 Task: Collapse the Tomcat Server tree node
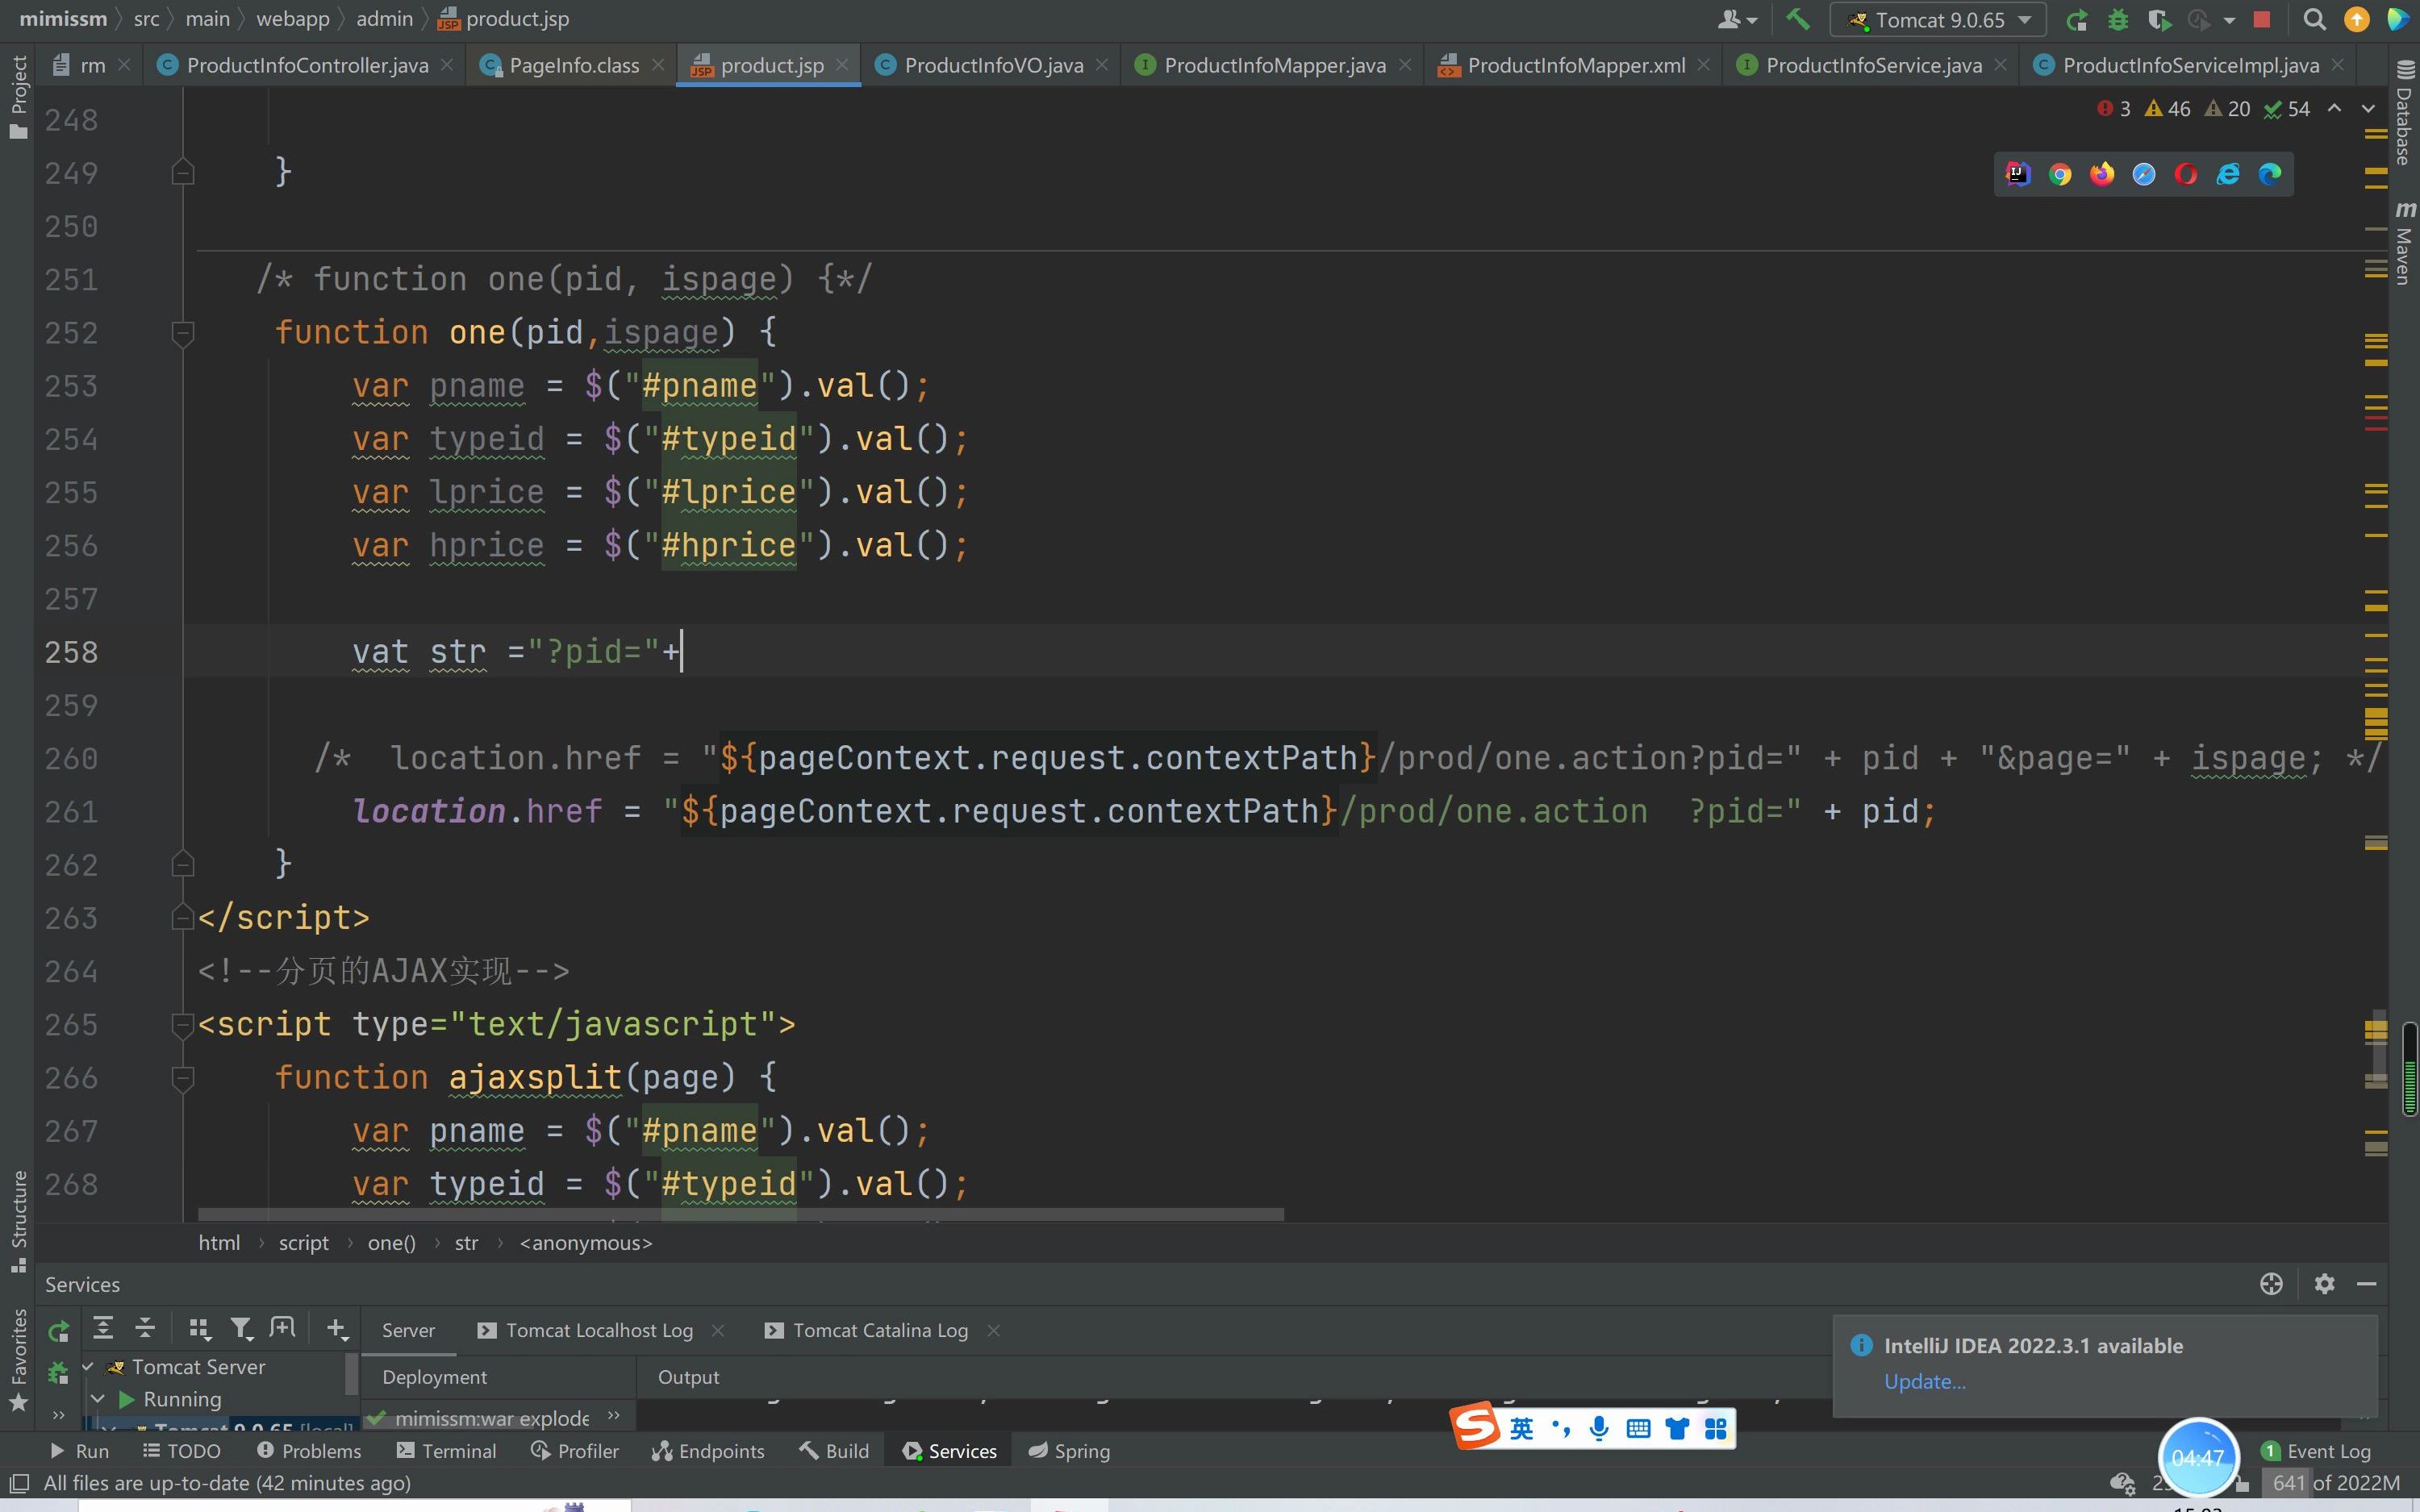pyautogui.click(x=88, y=1366)
